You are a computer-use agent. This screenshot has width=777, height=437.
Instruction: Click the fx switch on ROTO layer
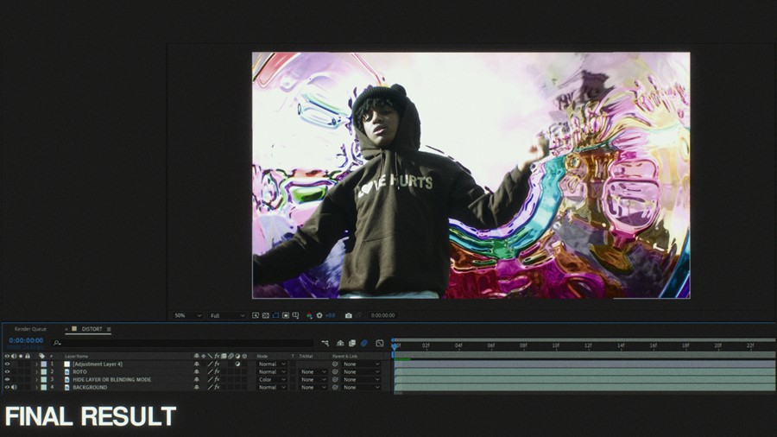pos(217,371)
